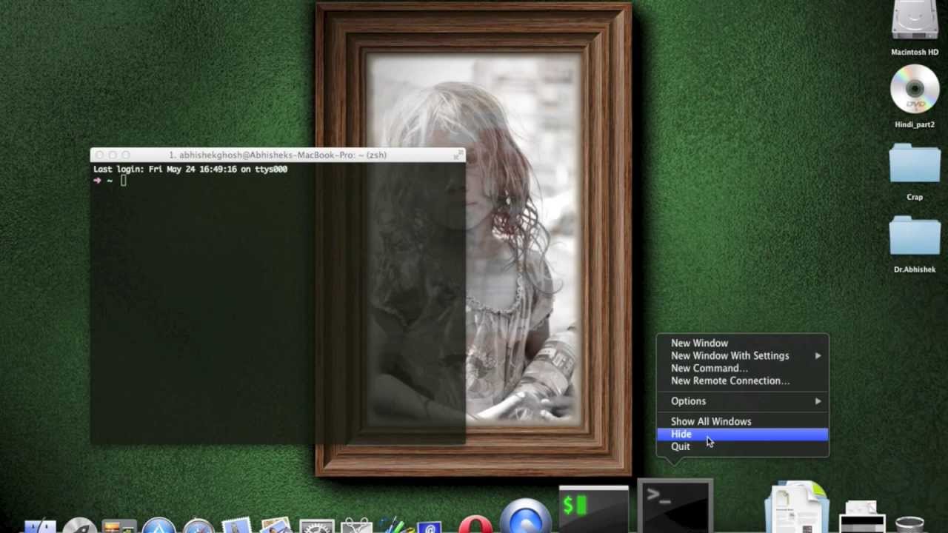
Task: Open the Trash in the Dock
Action: (909, 524)
